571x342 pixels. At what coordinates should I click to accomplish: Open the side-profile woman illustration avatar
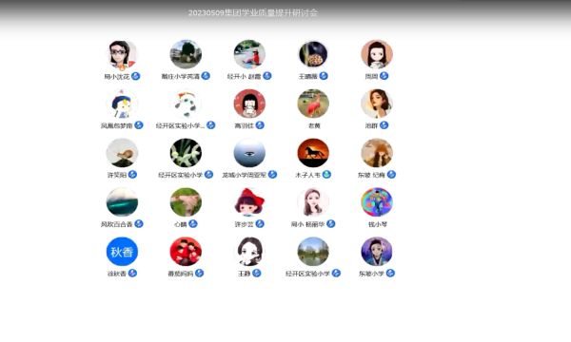tap(377, 104)
